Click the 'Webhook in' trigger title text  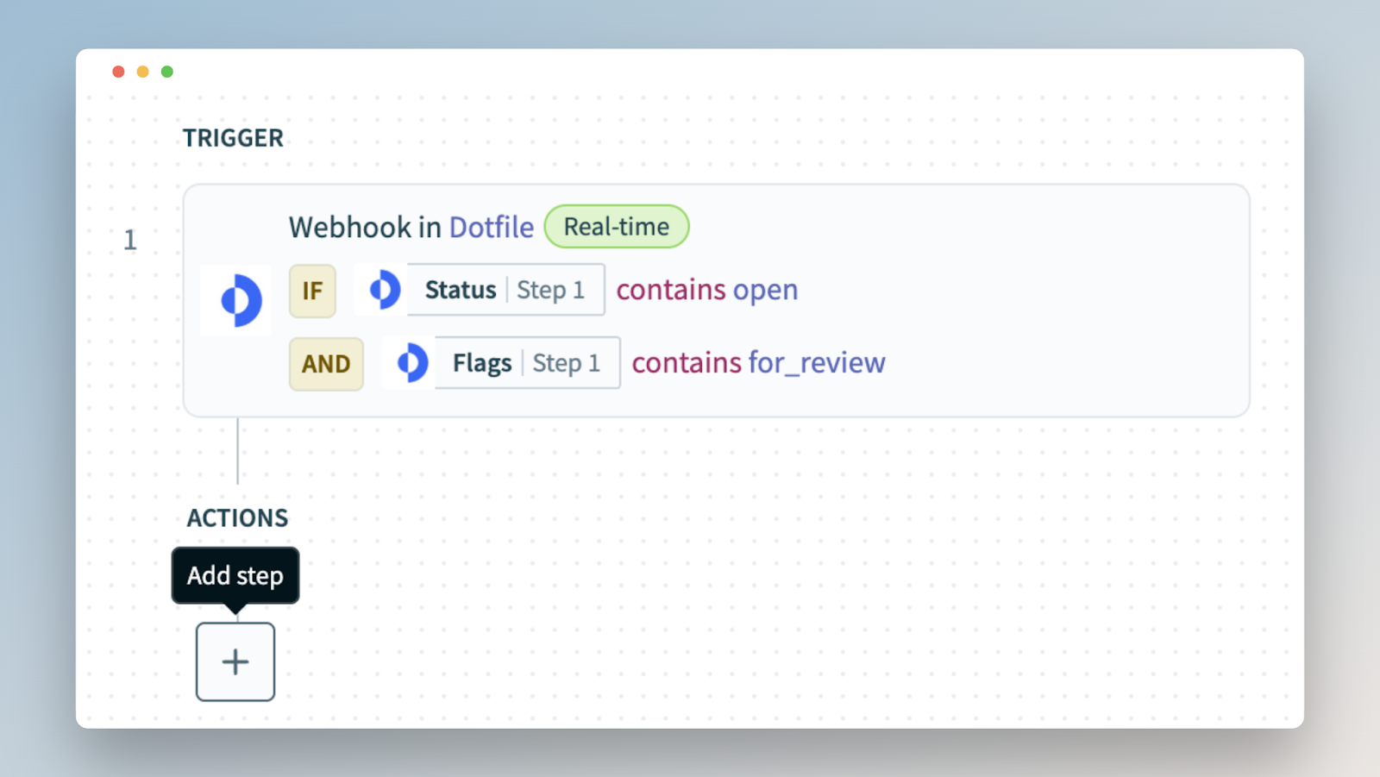(365, 227)
